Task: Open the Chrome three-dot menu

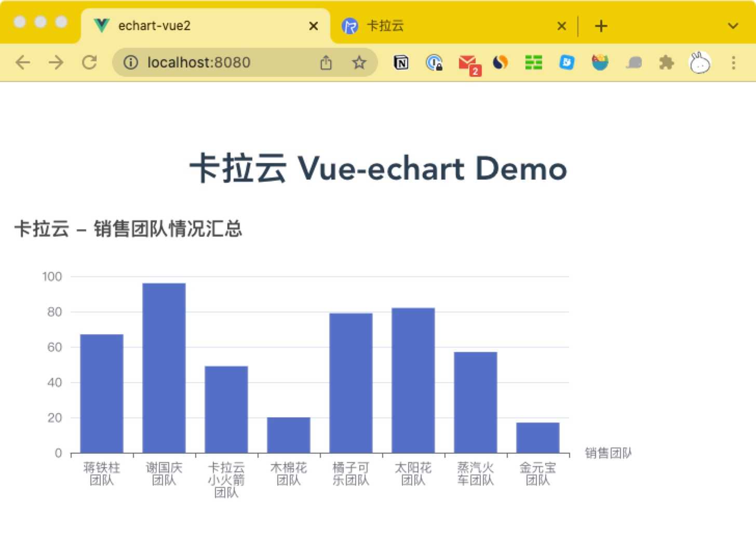Action: (733, 63)
